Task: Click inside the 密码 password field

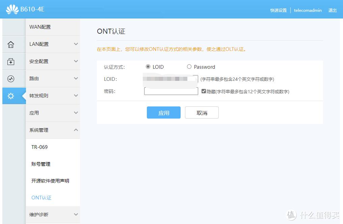Action: click(x=171, y=91)
